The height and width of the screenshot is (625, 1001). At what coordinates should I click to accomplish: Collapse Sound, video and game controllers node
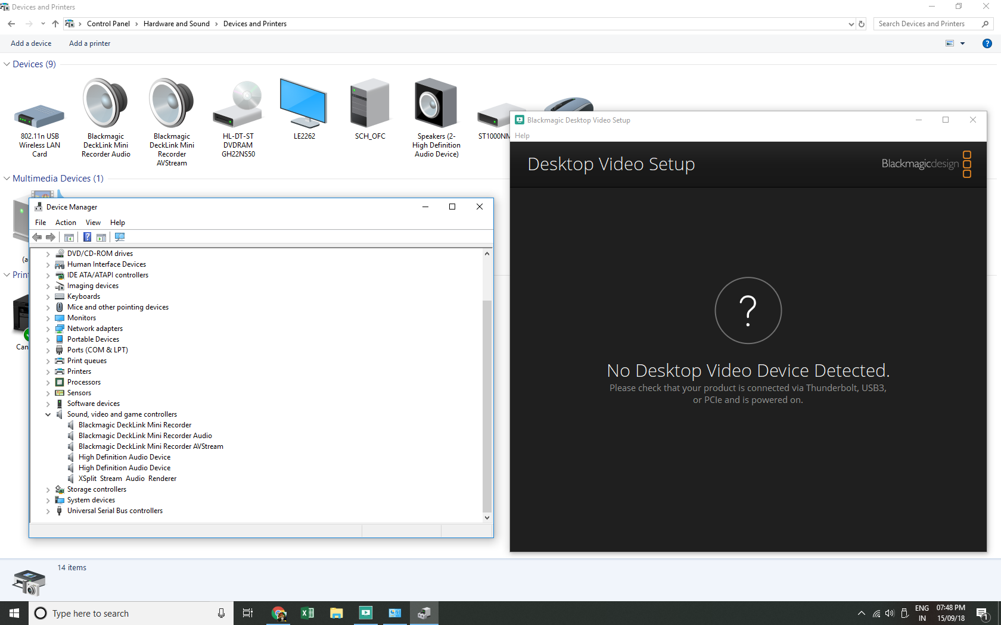point(48,415)
